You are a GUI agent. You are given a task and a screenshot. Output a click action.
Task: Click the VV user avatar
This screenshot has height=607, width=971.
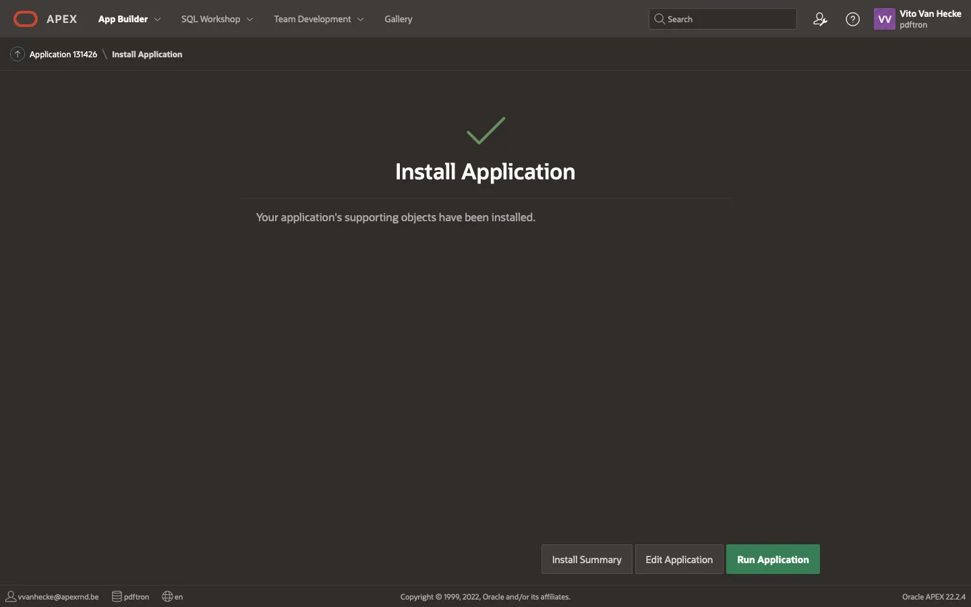884,19
